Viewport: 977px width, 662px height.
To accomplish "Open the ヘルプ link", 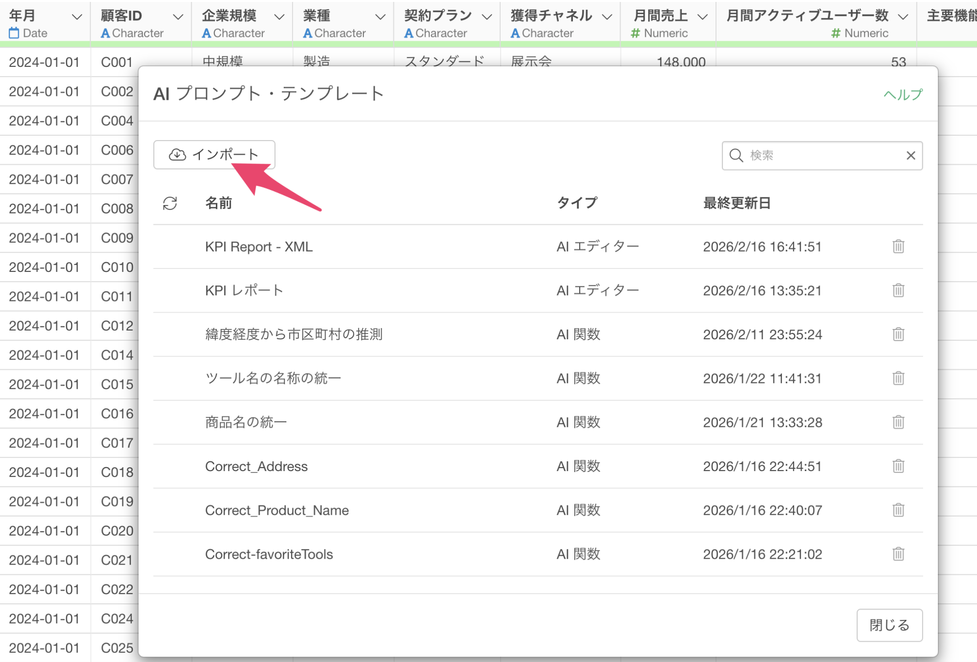I will (x=902, y=95).
